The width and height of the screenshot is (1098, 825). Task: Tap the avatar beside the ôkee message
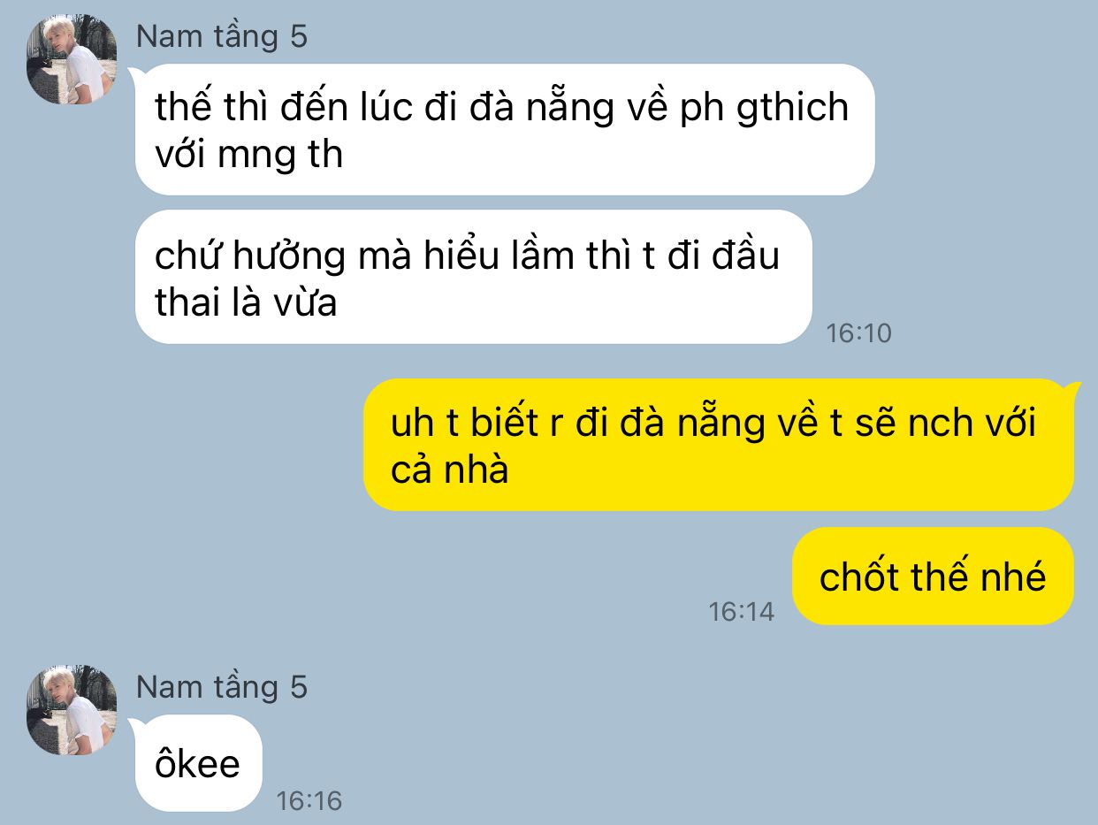click(72, 710)
